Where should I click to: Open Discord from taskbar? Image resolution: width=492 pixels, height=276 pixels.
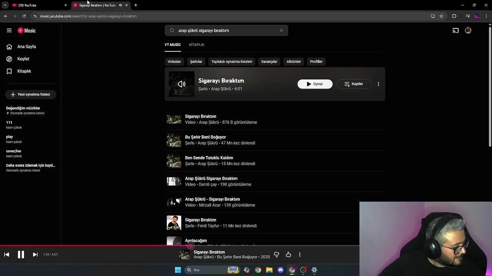281,270
